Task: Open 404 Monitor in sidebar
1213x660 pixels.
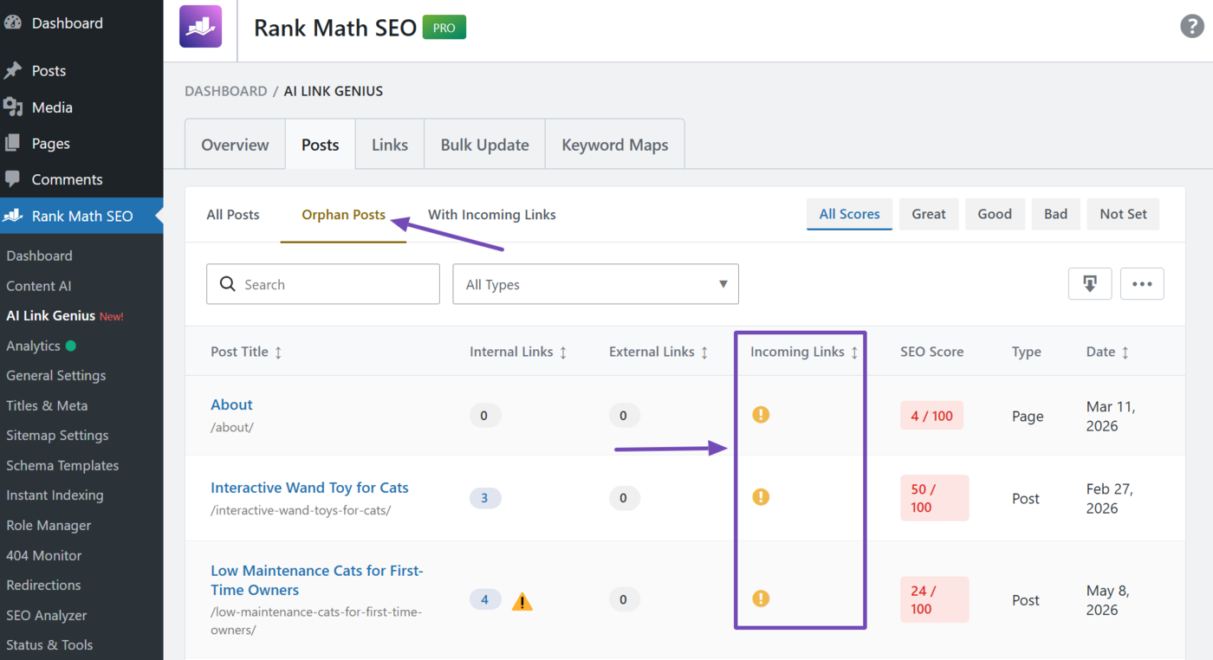Action: pyautogui.click(x=44, y=555)
